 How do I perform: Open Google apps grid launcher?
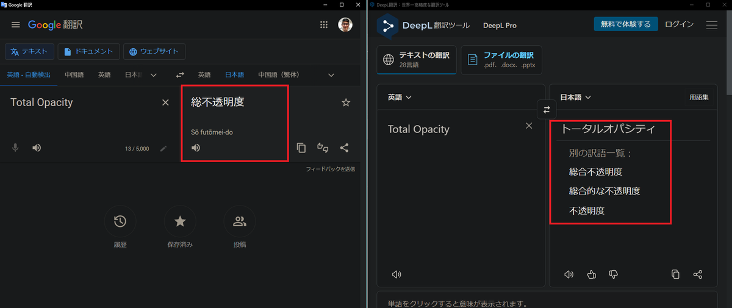pyautogui.click(x=324, y=25)
